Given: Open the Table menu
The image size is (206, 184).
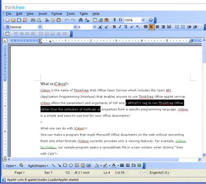Looking at the screenshot, I should (83, 14).
